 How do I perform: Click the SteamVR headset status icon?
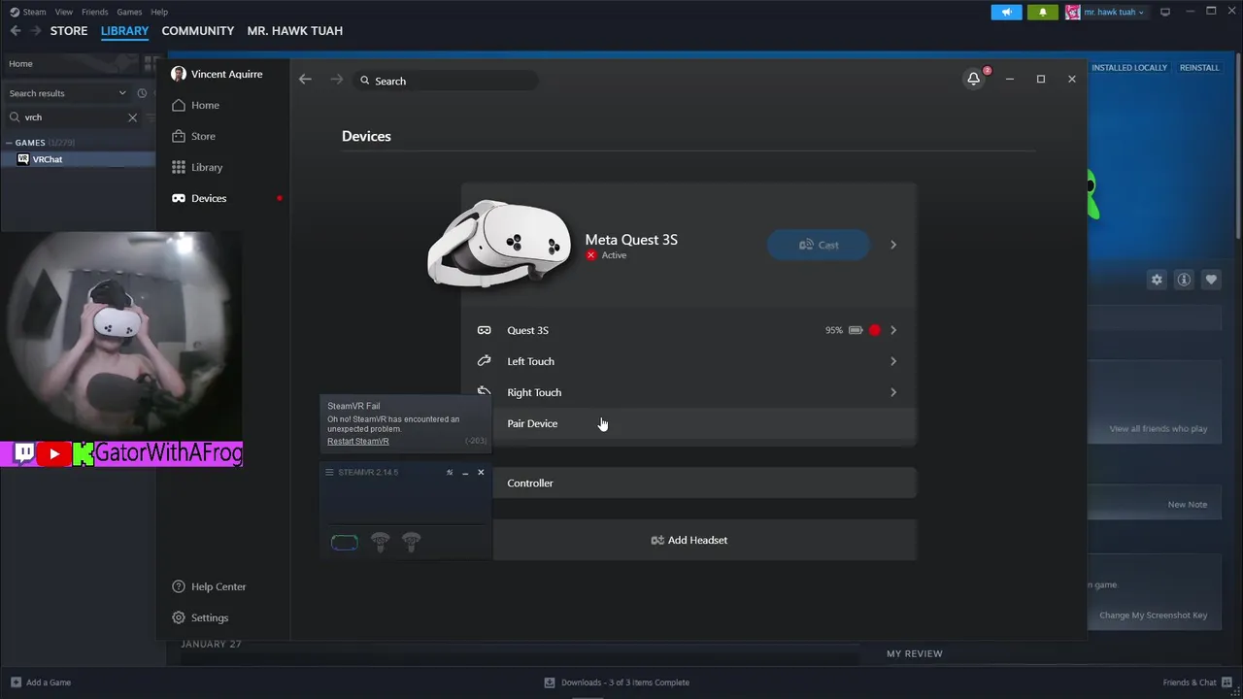(x=345, y=543)
